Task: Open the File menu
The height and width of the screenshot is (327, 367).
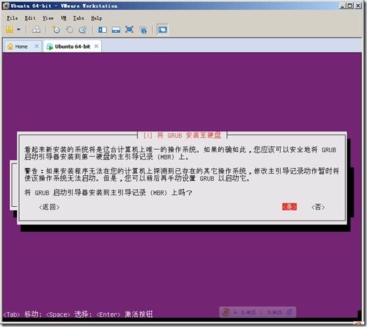Action: 12,18
